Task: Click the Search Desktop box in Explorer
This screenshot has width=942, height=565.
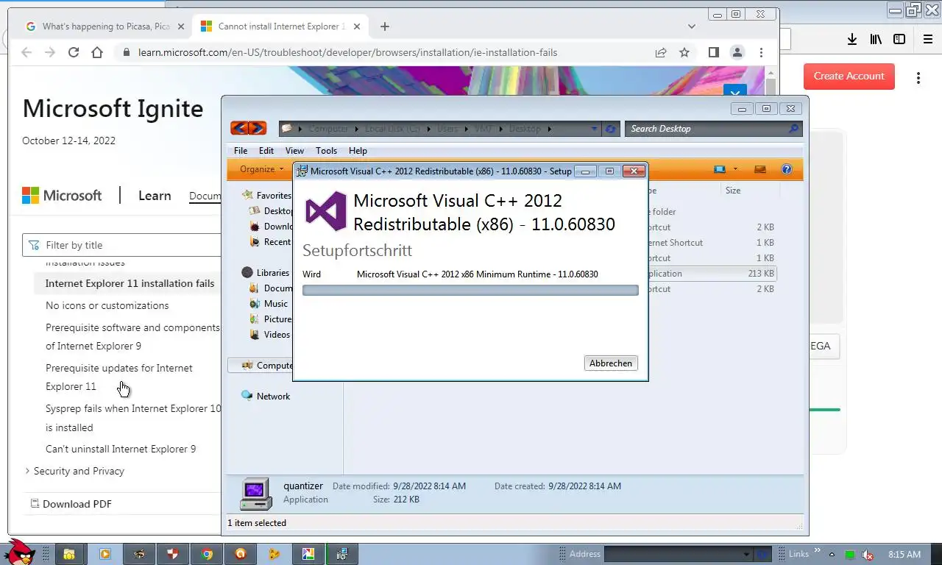Action: pos(712,129)
